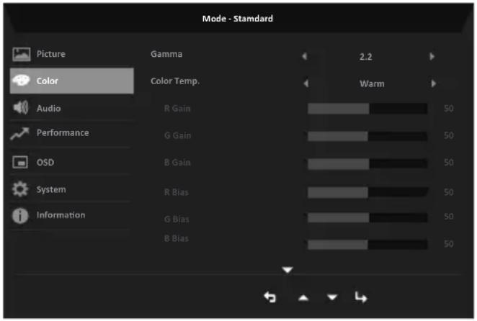Click the Performance chart arrow icon
This screenshot has height=321, width=477.
point(19,133)
